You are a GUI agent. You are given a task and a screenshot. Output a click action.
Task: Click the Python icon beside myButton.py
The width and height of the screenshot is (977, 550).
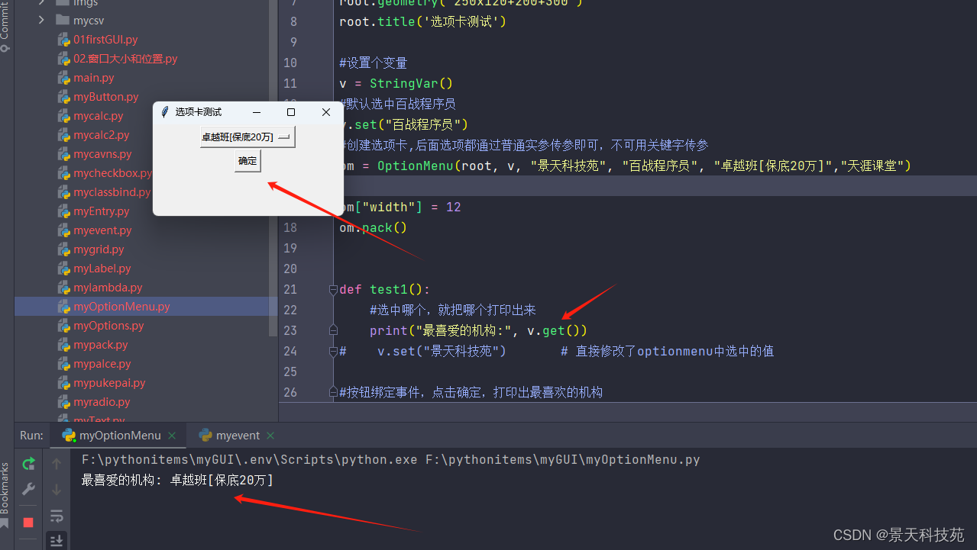pyautogui.click(x=64, y=97)
